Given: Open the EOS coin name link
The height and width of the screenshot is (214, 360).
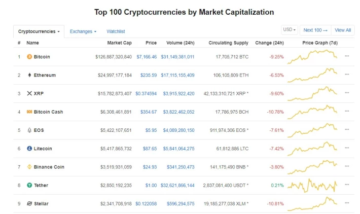Looking at the screenshot, I should [x=39, y=130].
